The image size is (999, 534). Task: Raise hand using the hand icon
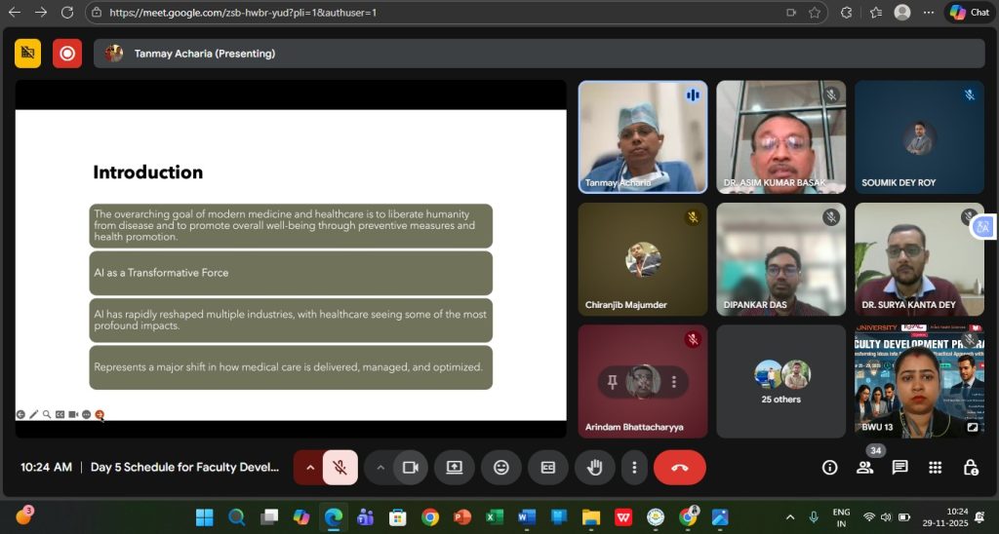pyautogui.click(x=593, y=468)
